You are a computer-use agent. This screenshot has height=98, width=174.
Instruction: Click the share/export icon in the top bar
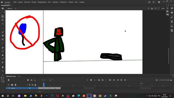coord(149,2)
